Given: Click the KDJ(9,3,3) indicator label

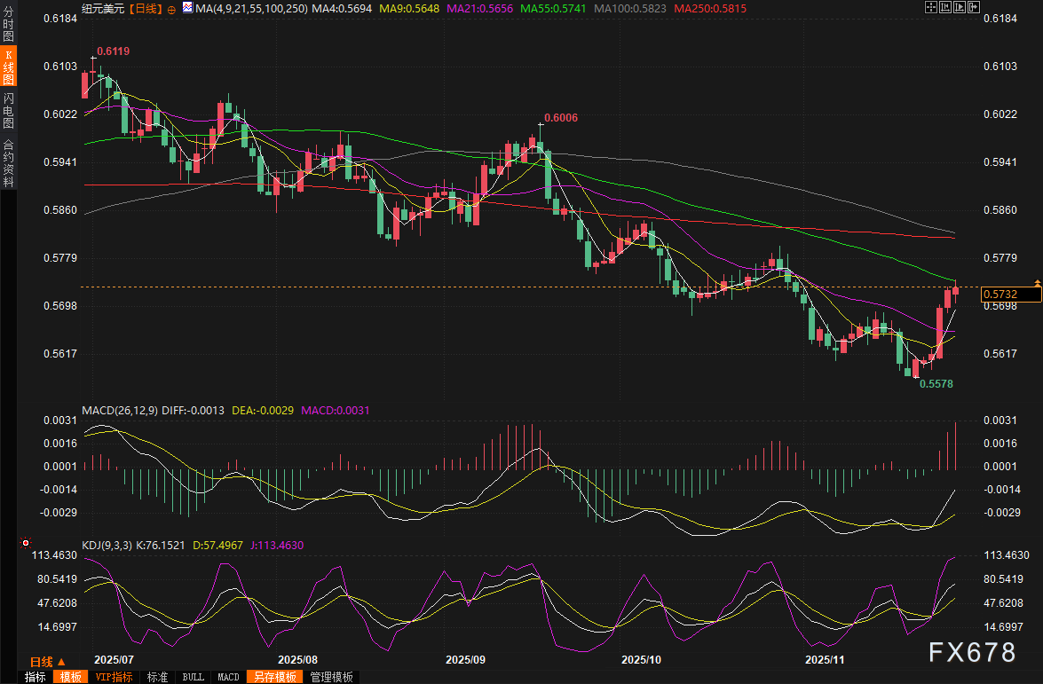Looking at the screenshot, I should coord(107,546).
